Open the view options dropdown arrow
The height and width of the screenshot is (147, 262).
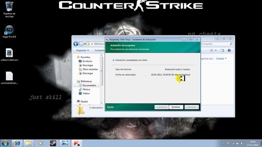point(216,50)
